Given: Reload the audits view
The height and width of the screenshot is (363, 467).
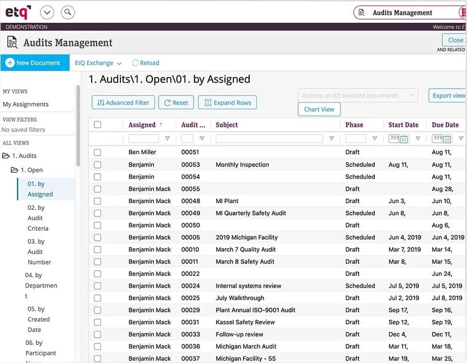Looking at the screenshot, I should (145, 63).
